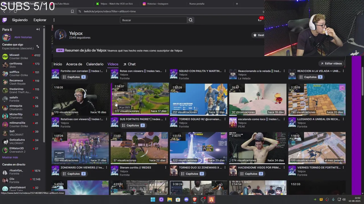Open options for SQUAD CON PAILITA video

[x=225, y=71]
